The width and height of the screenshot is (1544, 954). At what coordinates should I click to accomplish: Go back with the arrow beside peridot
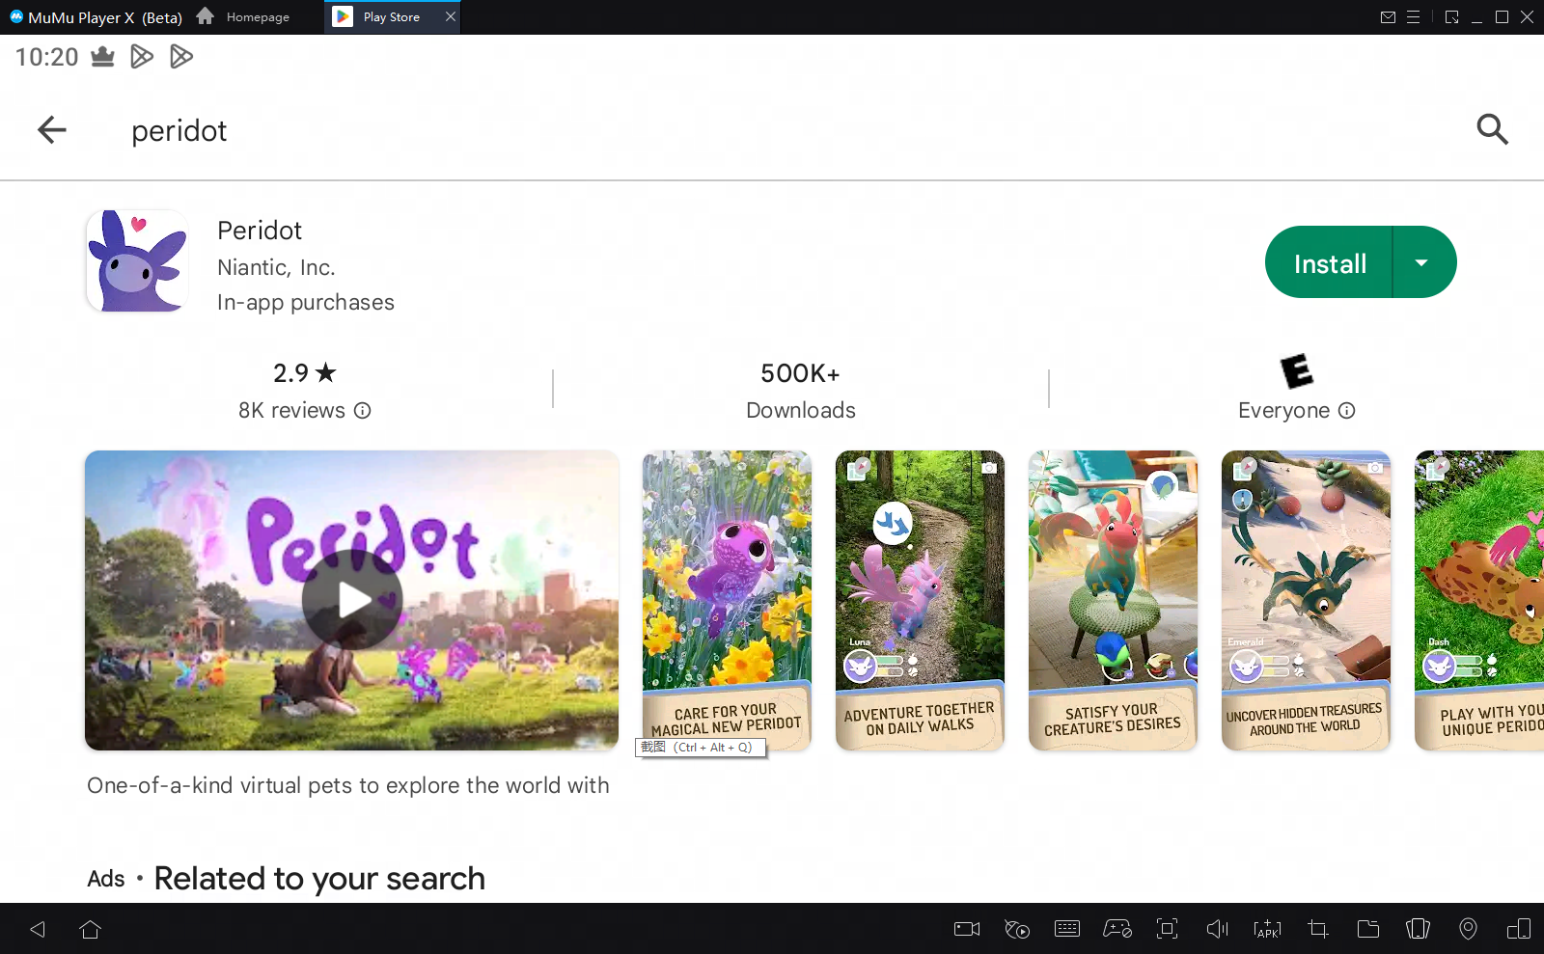[52, 129]
